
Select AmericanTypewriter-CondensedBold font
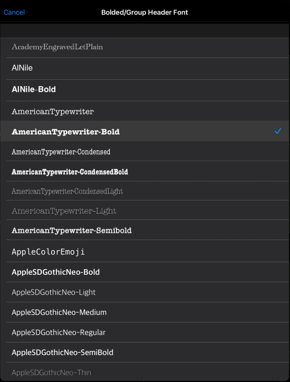[x=145, y=171]
